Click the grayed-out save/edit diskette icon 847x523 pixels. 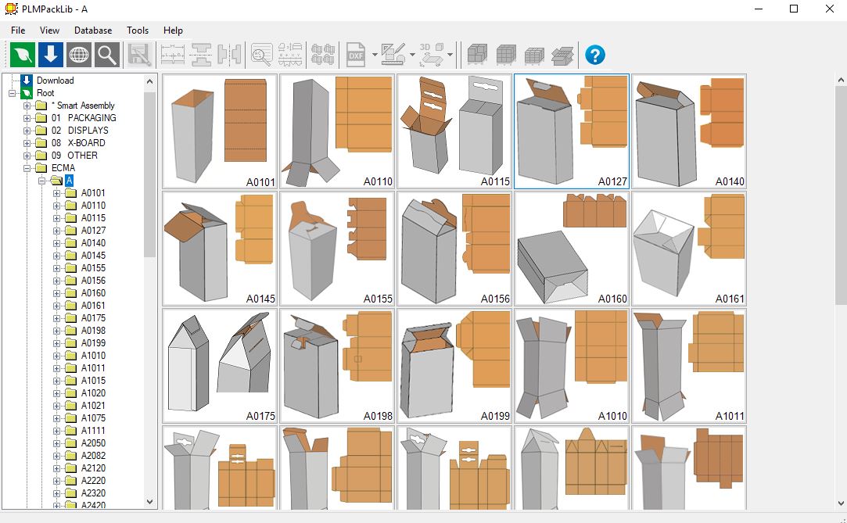coord(140,55)
